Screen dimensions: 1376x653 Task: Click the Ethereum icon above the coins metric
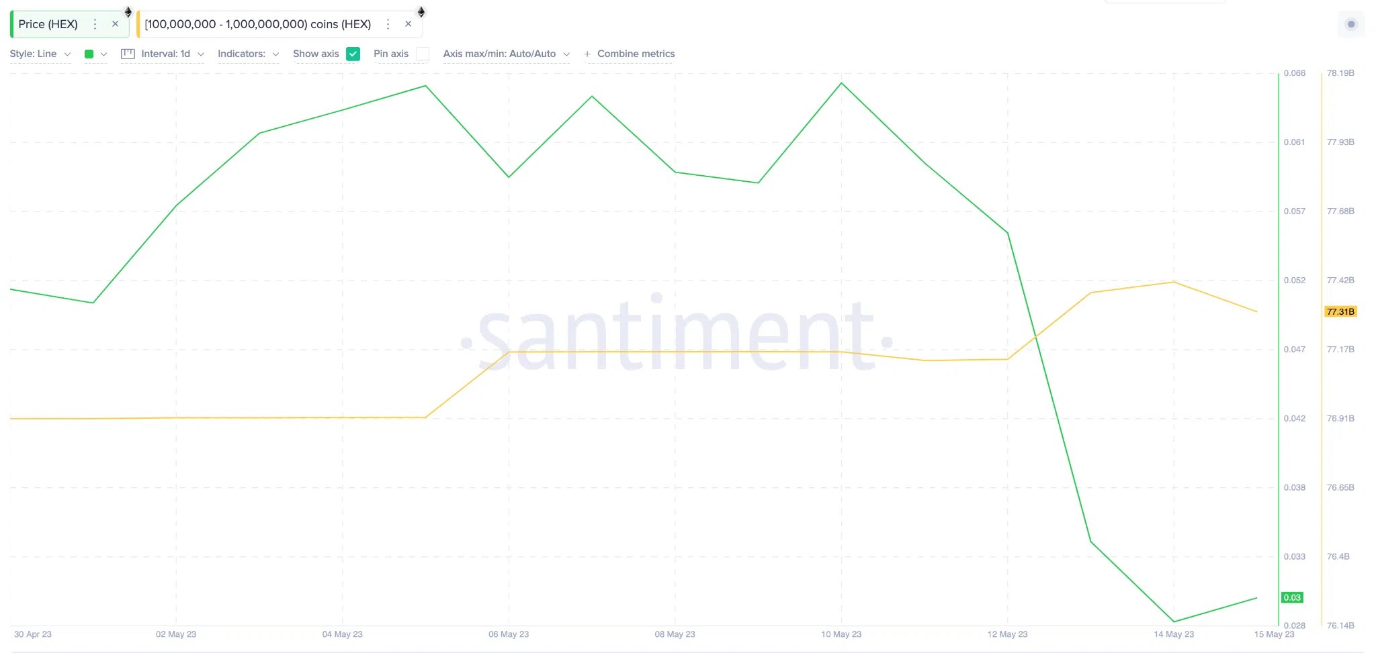(421, 11)
